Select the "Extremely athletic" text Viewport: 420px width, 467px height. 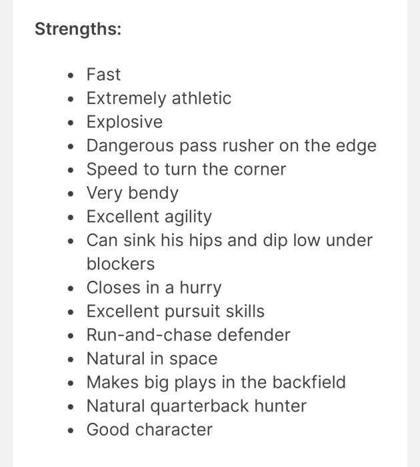159,98
